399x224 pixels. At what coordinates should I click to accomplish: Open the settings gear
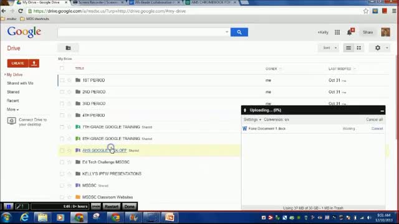378,48
